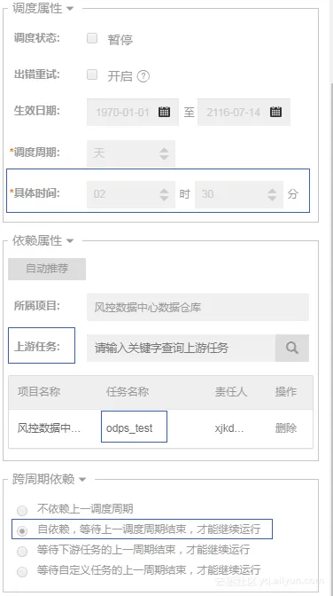
Task: Select 等待自定义任务的上一周期结束 radio option
Action: point(22,571)
